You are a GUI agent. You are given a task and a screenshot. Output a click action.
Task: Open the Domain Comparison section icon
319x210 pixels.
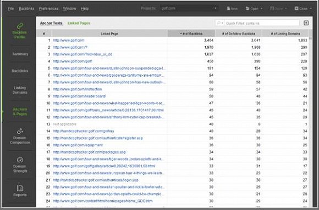click(x=20, y=131)
